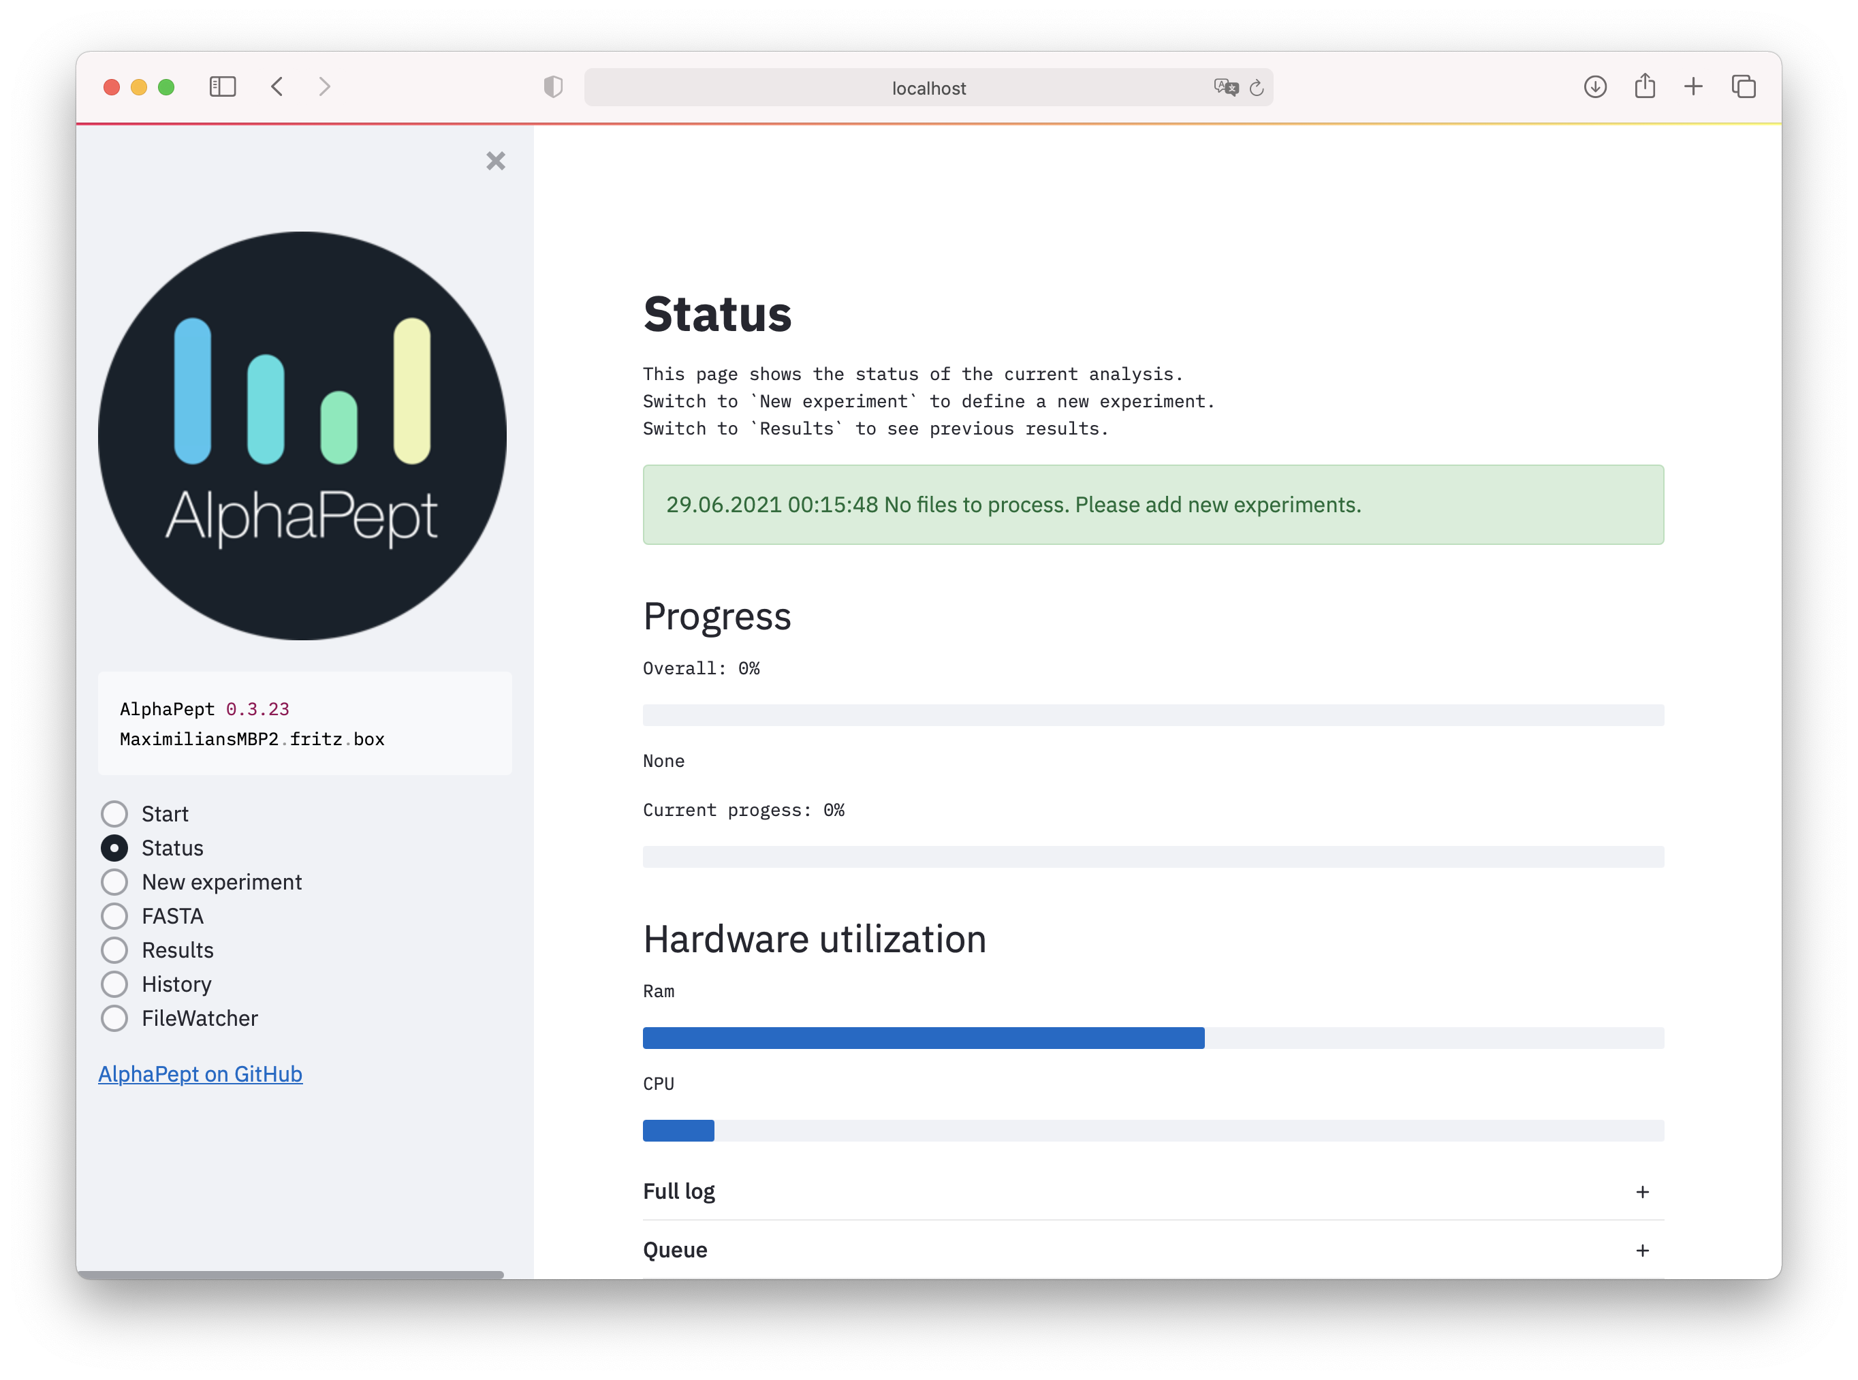The height and width of the screenshot is (1380, 1858).
Task: Choose the FileWatcher radio option
Action: coord(114,1018)
